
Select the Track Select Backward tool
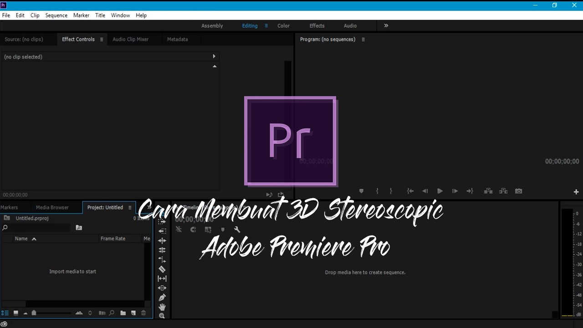[x=162, y=231]
